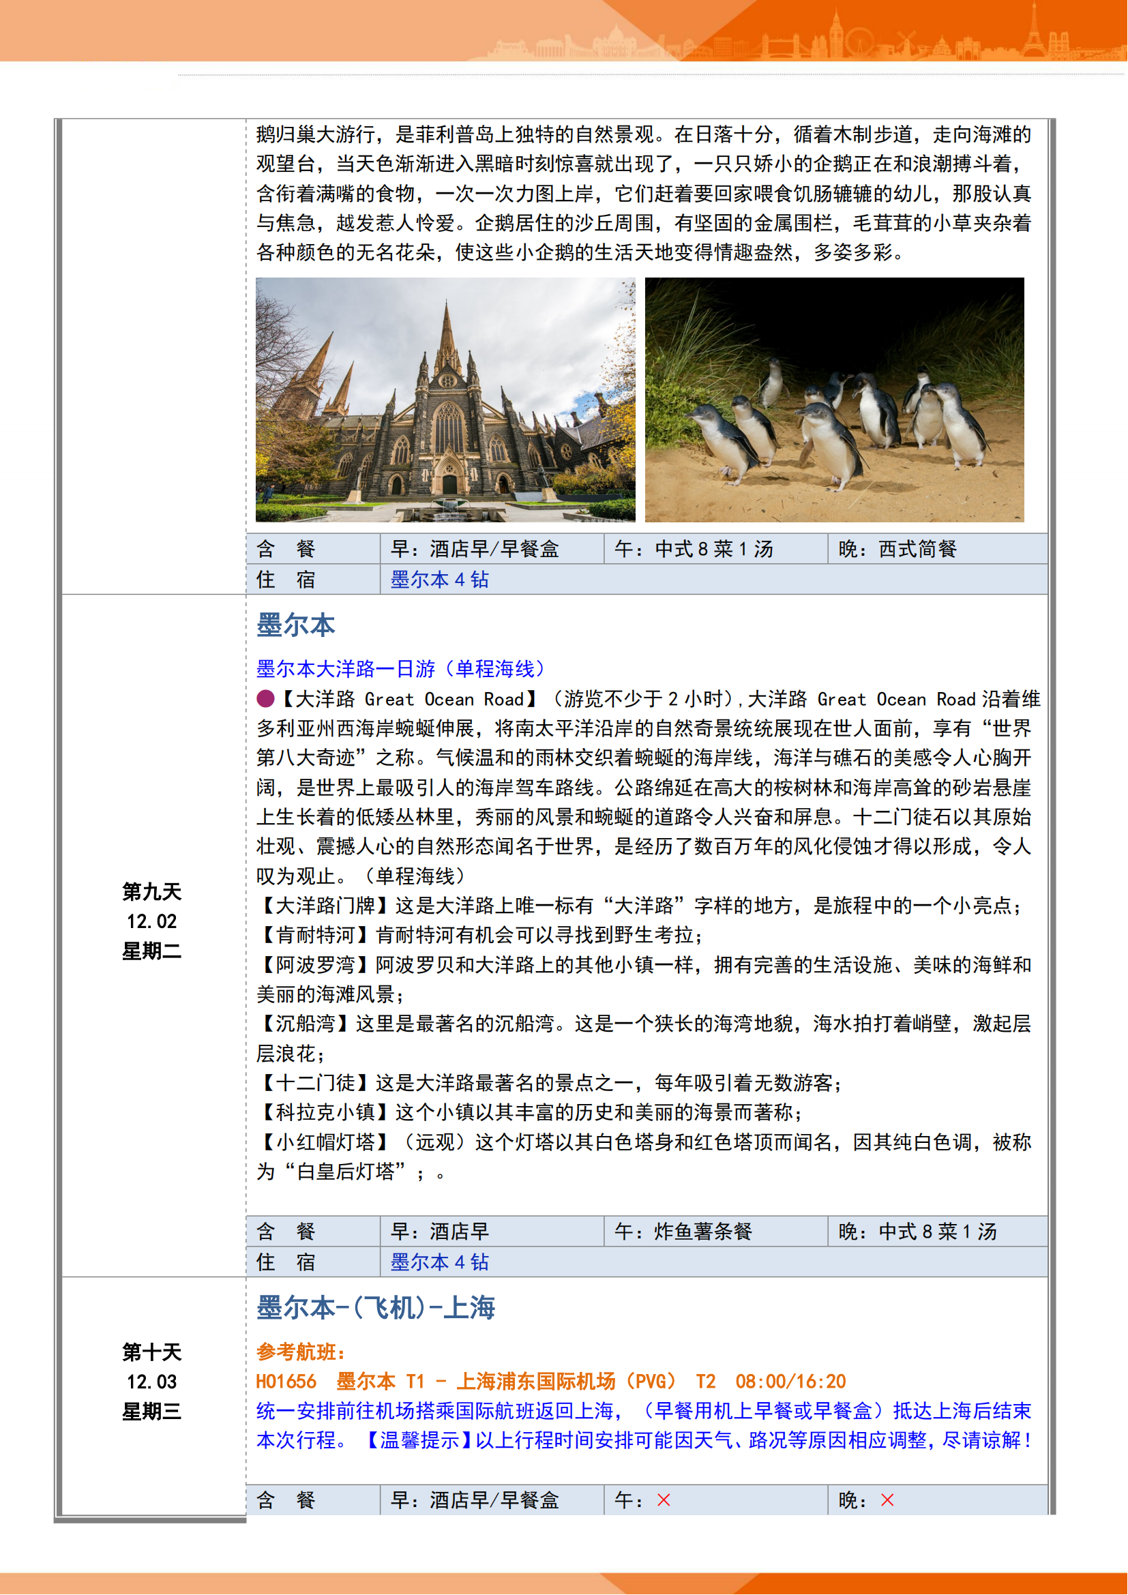1128x1595 pixels.
Task: Click the red X beside 午 in the last row
Action: click(x=664, y=1500)
